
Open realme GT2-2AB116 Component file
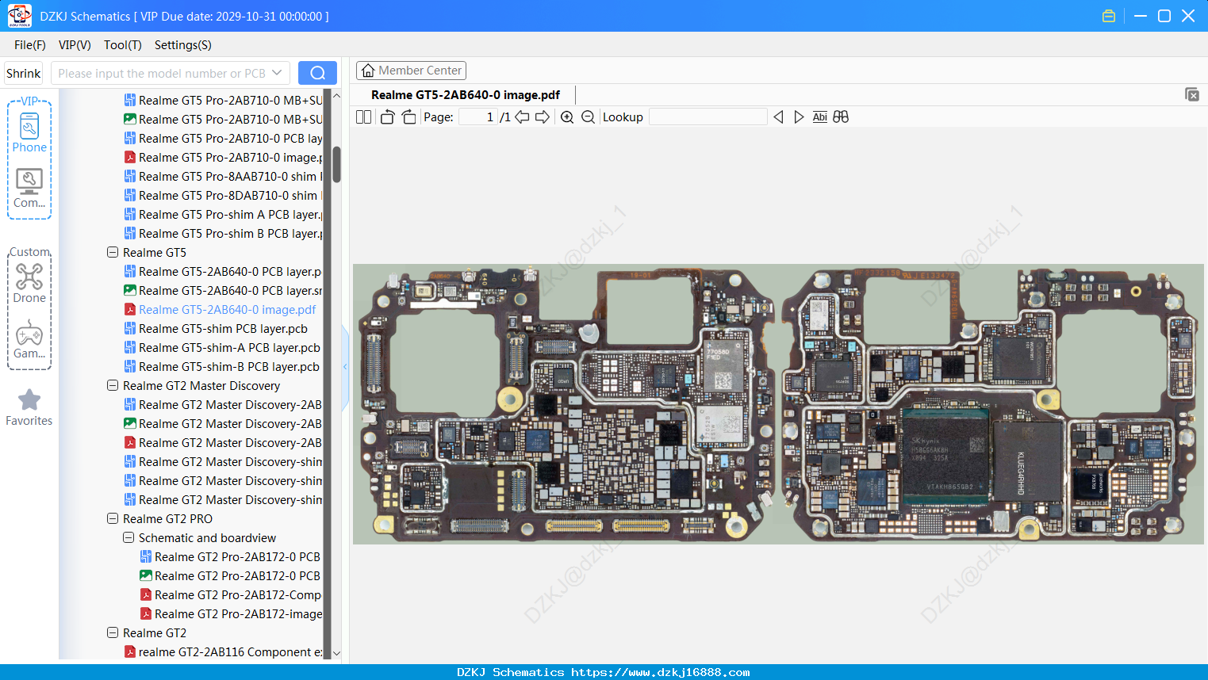tap(224, 651)
